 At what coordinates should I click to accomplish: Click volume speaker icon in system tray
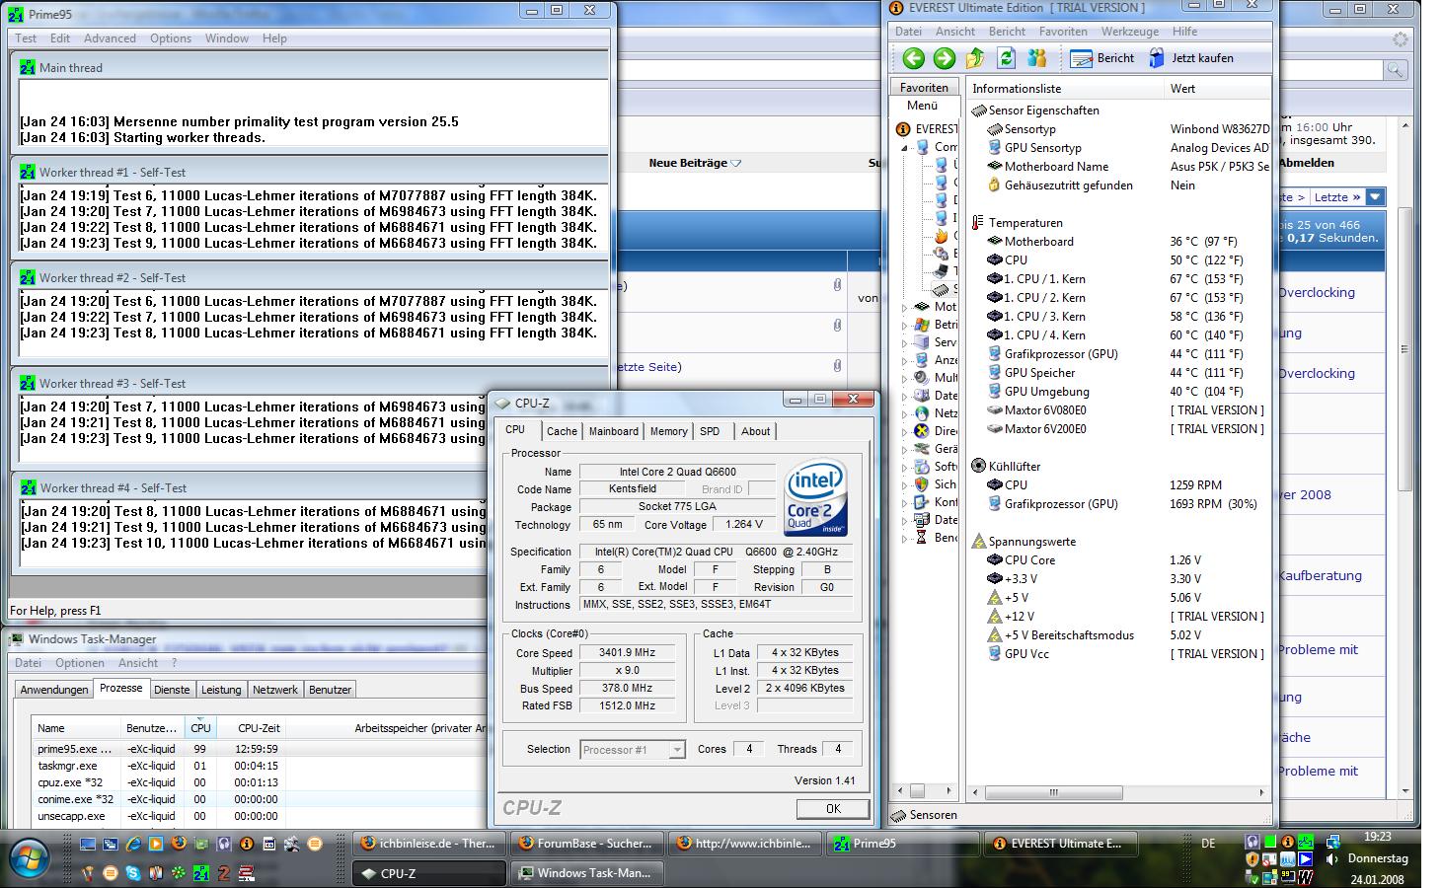click(x=1331, y=859)
